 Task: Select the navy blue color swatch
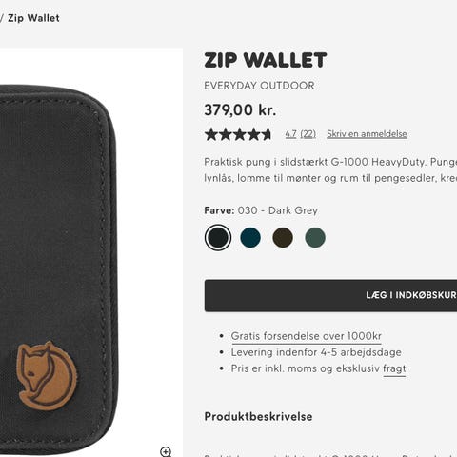(x=250, y=237)
